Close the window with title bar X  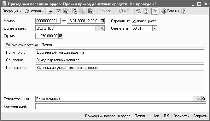[x=206, y=4]
